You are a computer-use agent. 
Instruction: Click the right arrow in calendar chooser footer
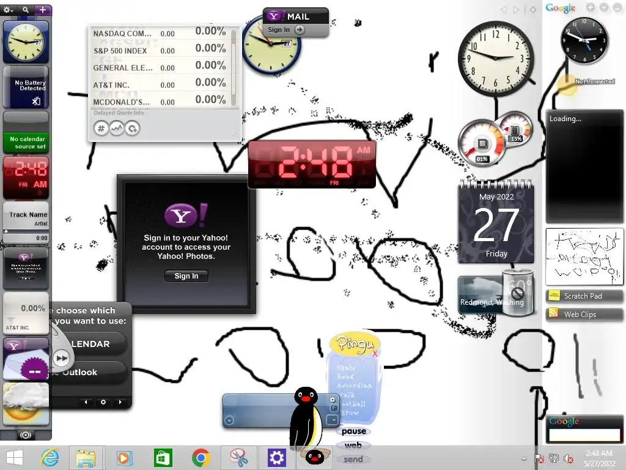coord(120,402)
